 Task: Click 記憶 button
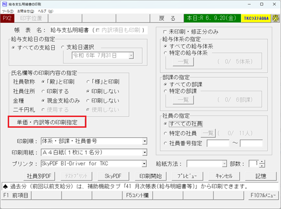coord(261,176)
